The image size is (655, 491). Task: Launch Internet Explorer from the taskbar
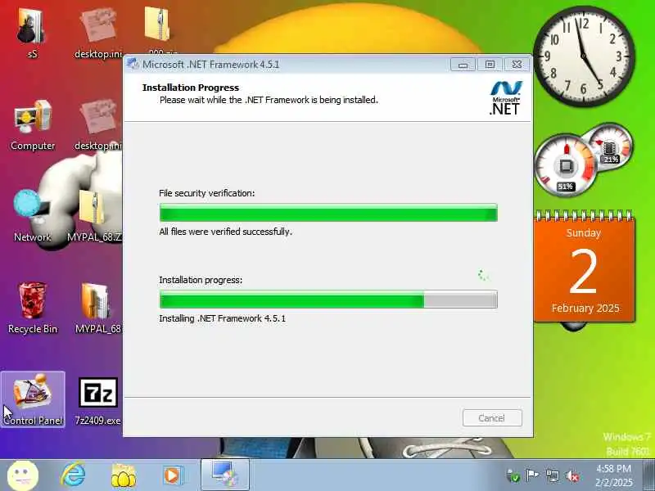point(74,475)
